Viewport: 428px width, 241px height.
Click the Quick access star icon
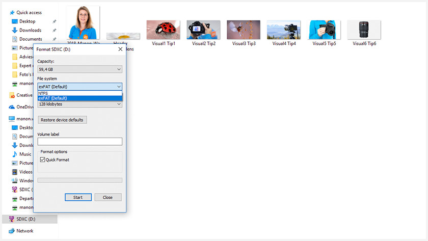(x=12, y=13)
